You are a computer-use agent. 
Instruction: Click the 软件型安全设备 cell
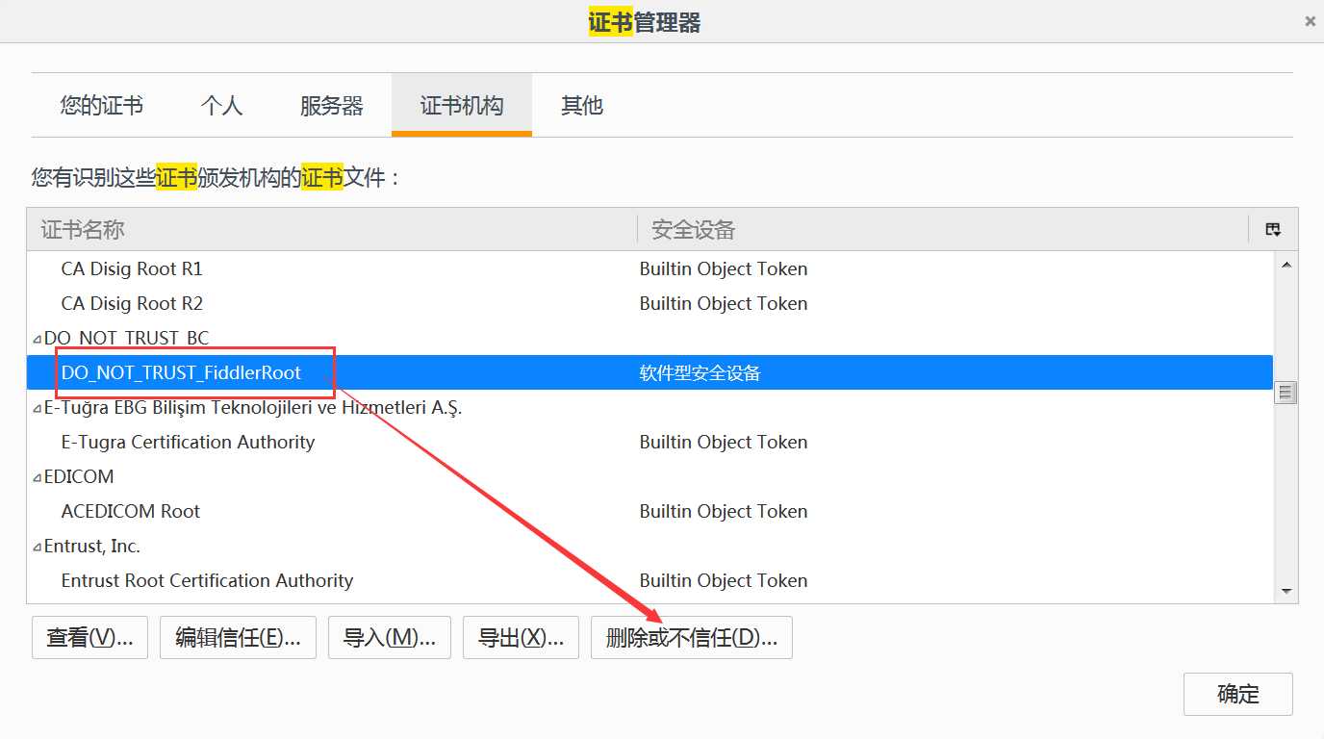700,372
